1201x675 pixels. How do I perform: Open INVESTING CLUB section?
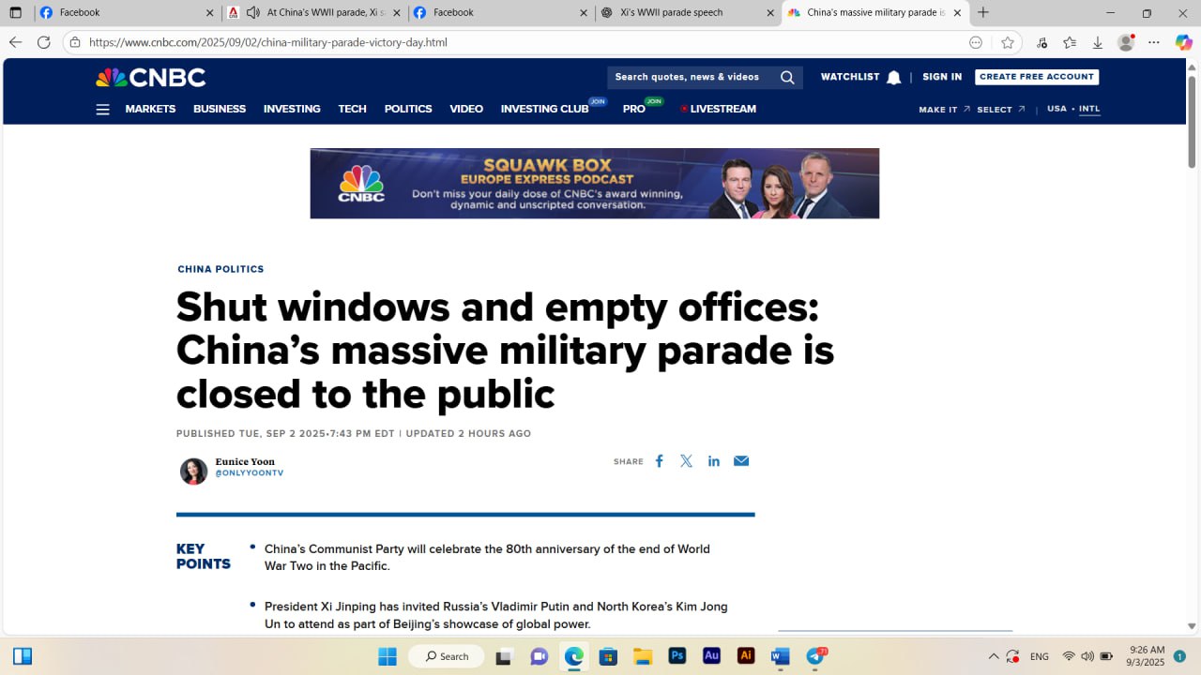(x=545, y=109)
